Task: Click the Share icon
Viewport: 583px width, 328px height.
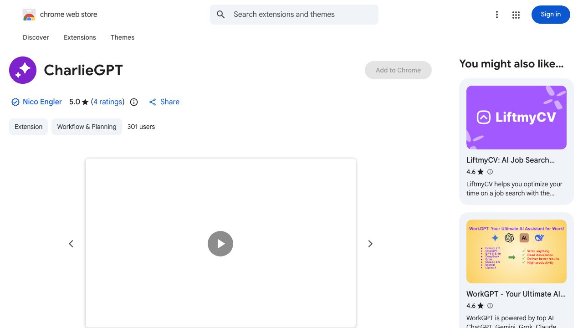Action: tap(153, 102)
